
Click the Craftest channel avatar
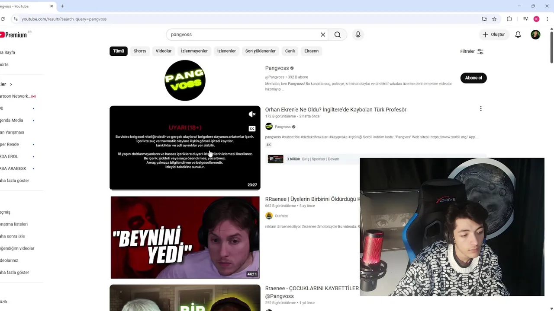pyautogui.click(x=269, y=216)
